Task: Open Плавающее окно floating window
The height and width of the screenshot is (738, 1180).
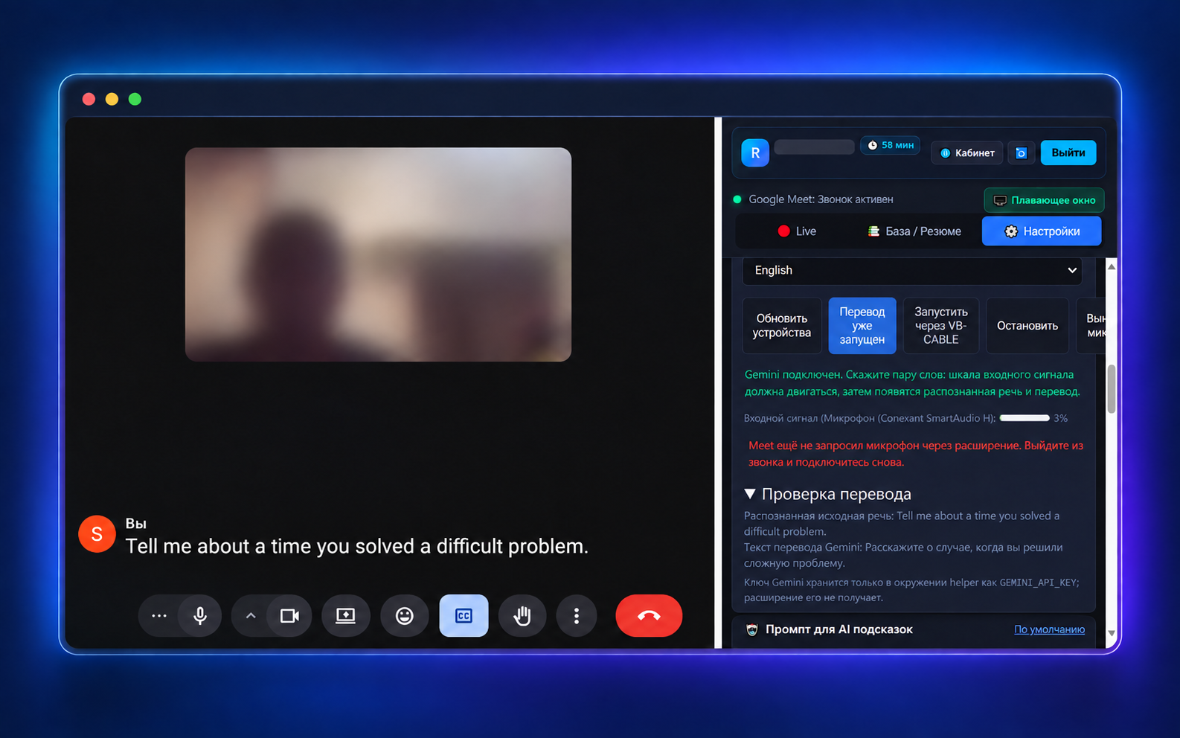Action: pyautogui.click(x=1045, y=200)
